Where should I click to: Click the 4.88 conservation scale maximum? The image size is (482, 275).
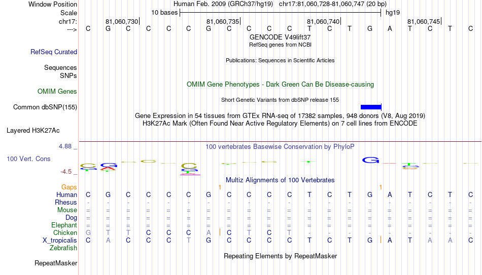pyautogui.click(x=65, y=146)
